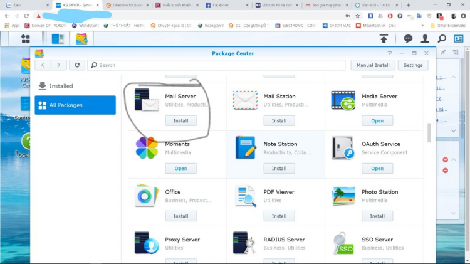Click the OAuth Service safe icon

coord(343,147)
